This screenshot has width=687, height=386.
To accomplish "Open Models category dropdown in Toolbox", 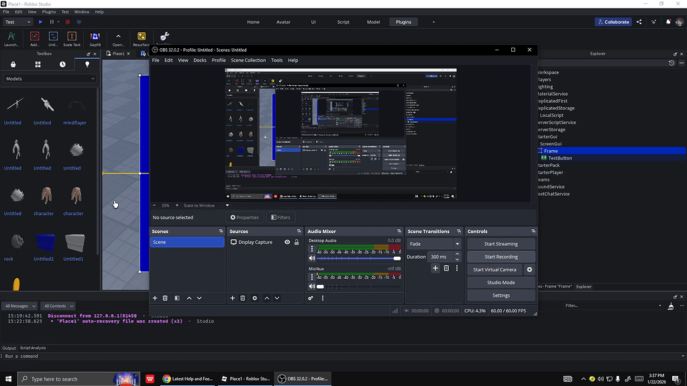I will pyautogui.click(x=50, y=79).
